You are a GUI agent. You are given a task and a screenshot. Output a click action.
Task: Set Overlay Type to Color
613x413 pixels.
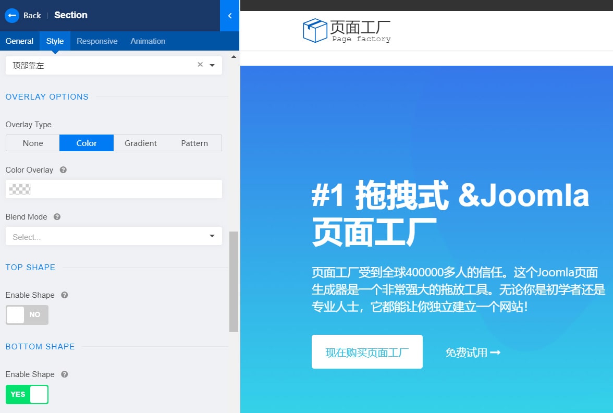pos(87,143)
